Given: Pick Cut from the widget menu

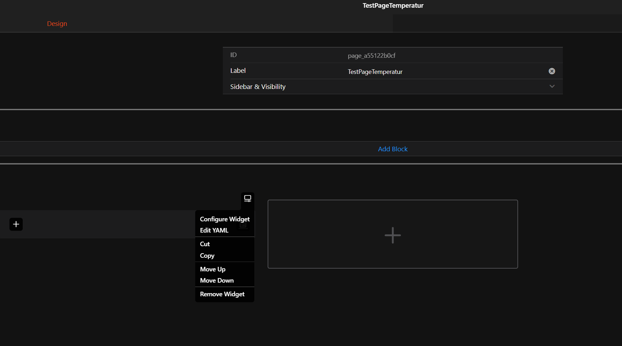Looking at the screenshot, I should click(x=205, y=244).
